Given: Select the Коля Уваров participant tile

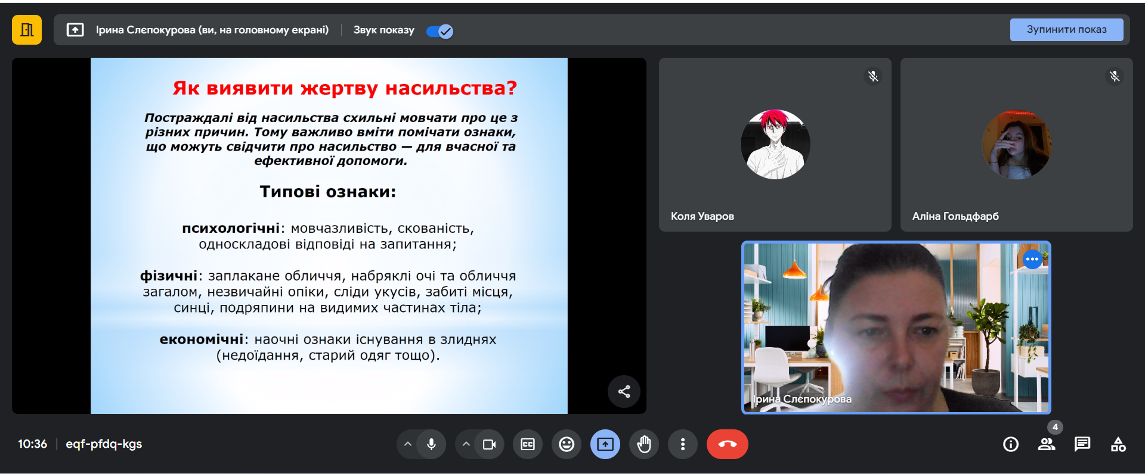Looking at the screenshot, I should 775,145.
